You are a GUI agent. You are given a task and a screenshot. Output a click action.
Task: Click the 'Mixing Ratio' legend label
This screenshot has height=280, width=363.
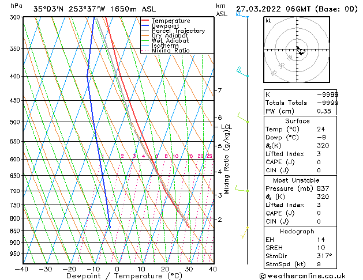pyautogui.click(x=171, y=51)
